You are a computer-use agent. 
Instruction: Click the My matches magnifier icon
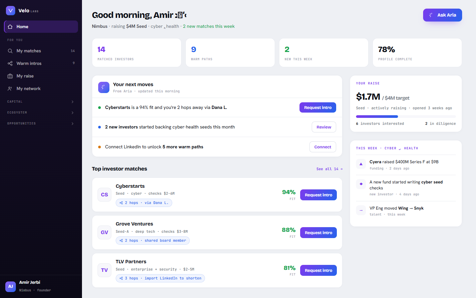click(10, 51)
